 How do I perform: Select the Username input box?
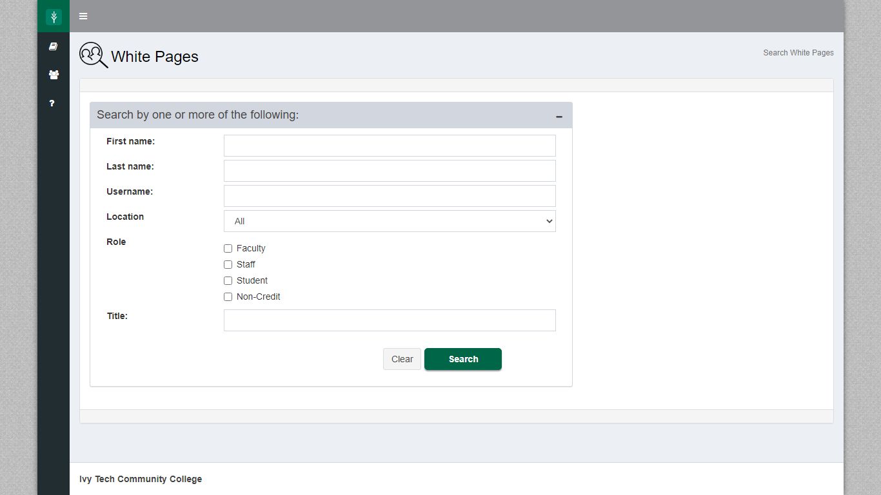pos(390,196)
